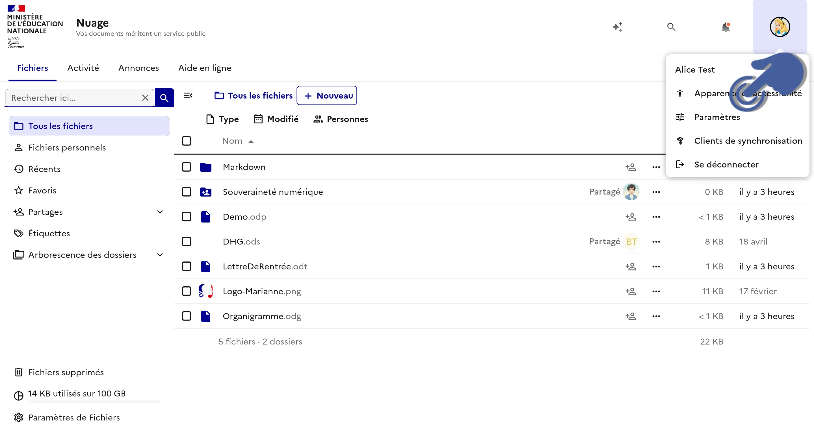This screenshot has height=436, width=814.
Task: Open the header search magnifier icon
Action: click(x=671, y=27)
